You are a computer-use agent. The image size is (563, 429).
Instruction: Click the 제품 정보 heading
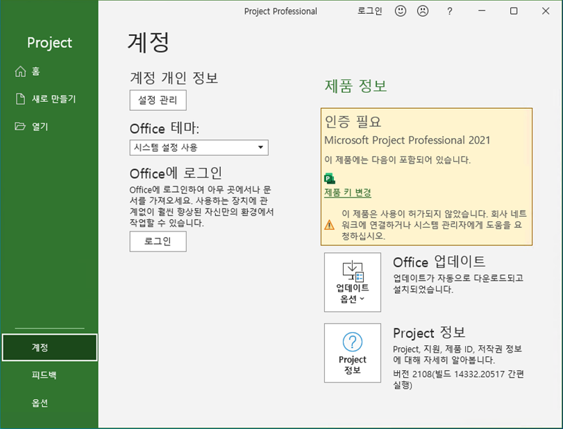tap(356, 86)
